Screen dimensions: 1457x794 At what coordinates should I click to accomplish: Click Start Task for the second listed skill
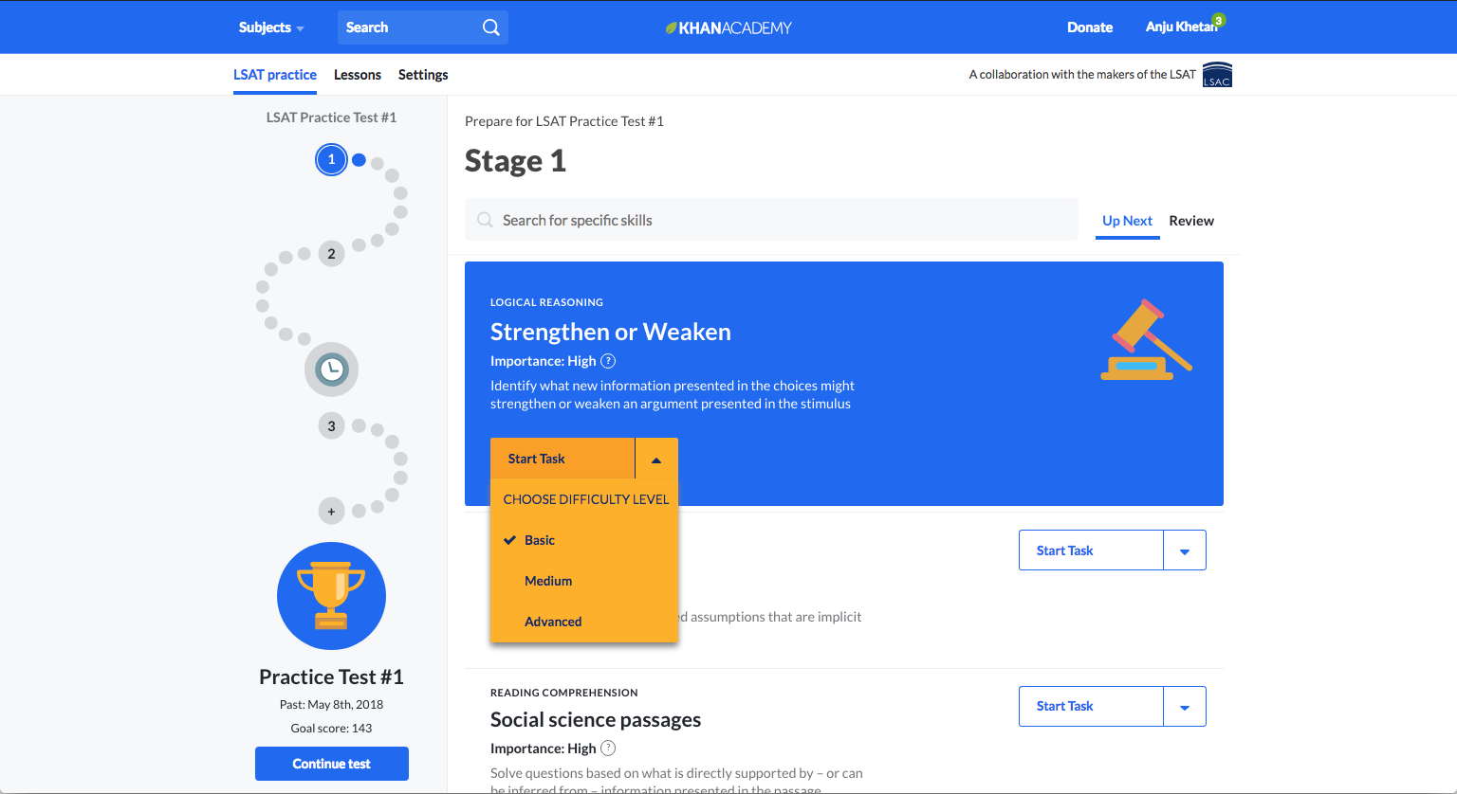point(1091,550)
